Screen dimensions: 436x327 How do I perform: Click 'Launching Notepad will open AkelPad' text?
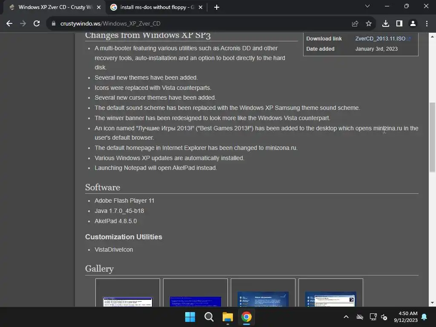coord(156,168)
